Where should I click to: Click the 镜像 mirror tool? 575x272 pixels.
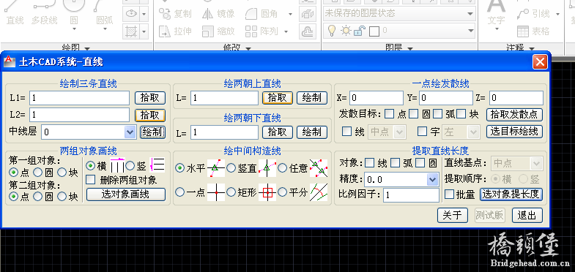(218, 14)
